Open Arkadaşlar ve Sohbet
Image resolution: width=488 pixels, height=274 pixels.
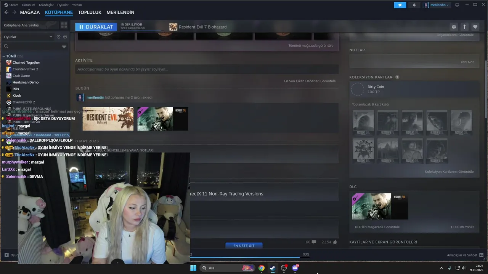(x=465, y=255)
